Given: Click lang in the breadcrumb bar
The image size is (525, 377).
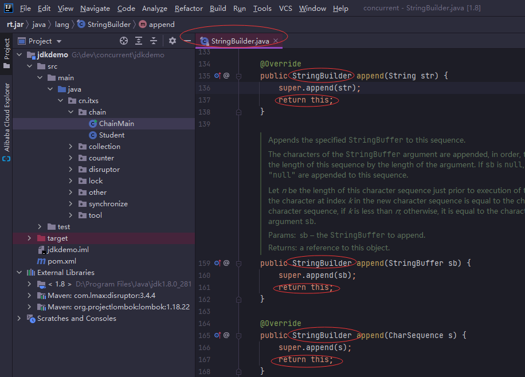Looking at the screenshot, I should click(62, 25).
